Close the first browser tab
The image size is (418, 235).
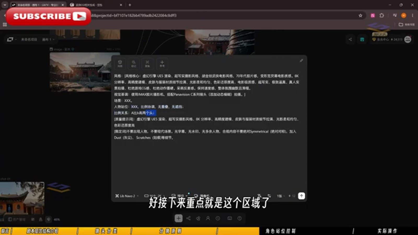[x=63, y=5]
